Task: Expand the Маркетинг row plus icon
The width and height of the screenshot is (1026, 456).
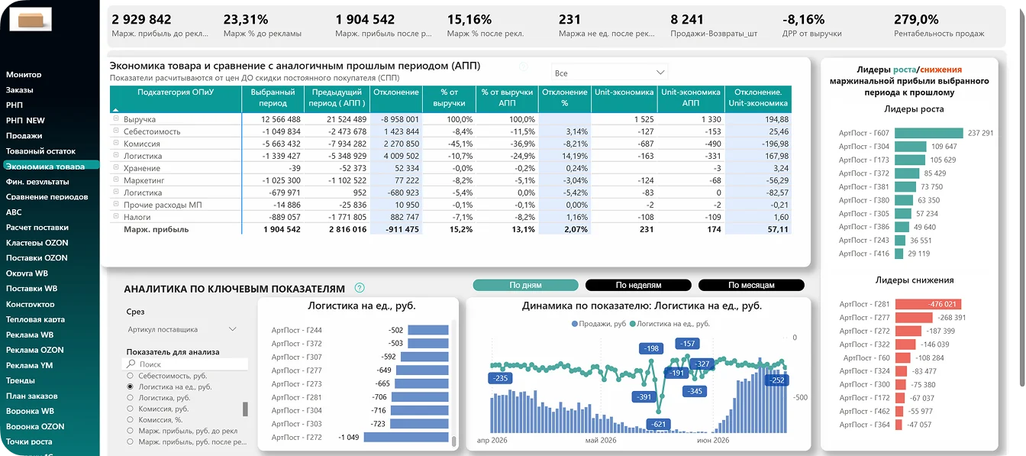Action: (x=116, y=179)
